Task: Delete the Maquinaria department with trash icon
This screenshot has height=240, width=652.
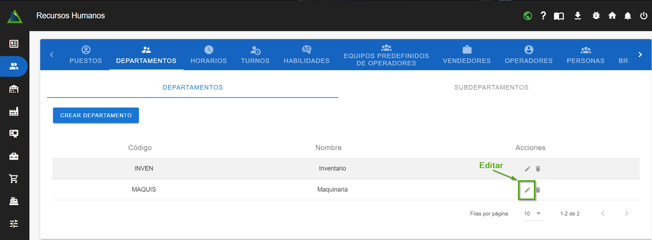Action: (x=538, y=190)
